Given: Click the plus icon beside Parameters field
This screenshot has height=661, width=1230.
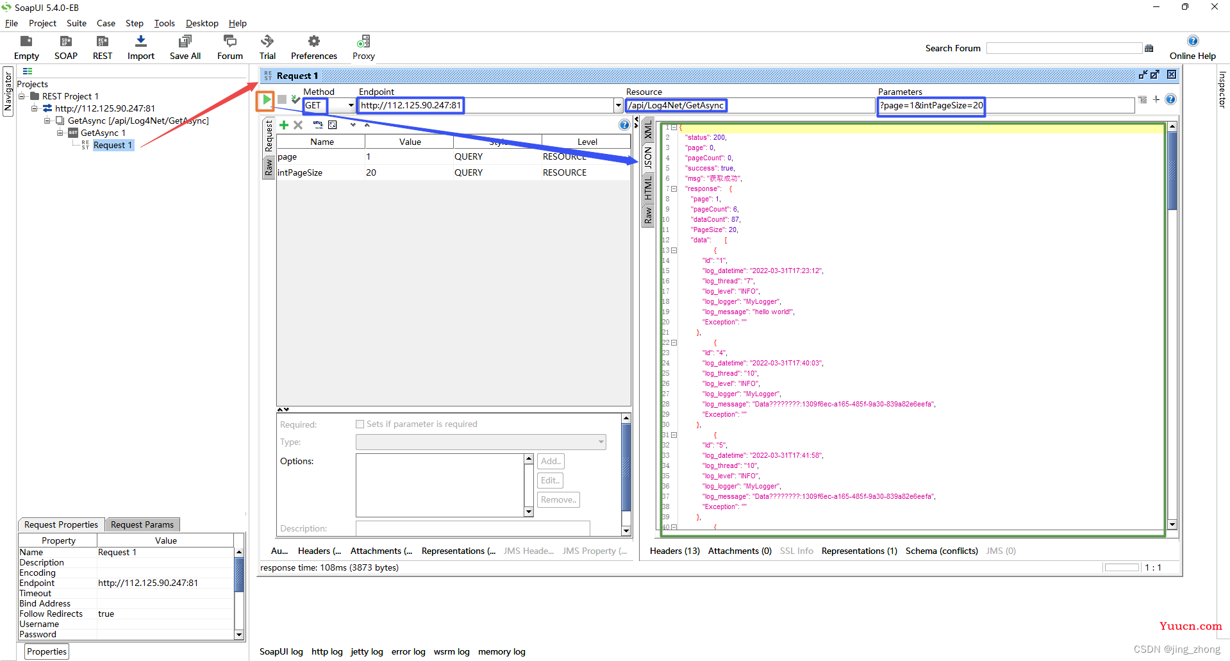Looking at the screenshot, I should [x=1156, y=99].
